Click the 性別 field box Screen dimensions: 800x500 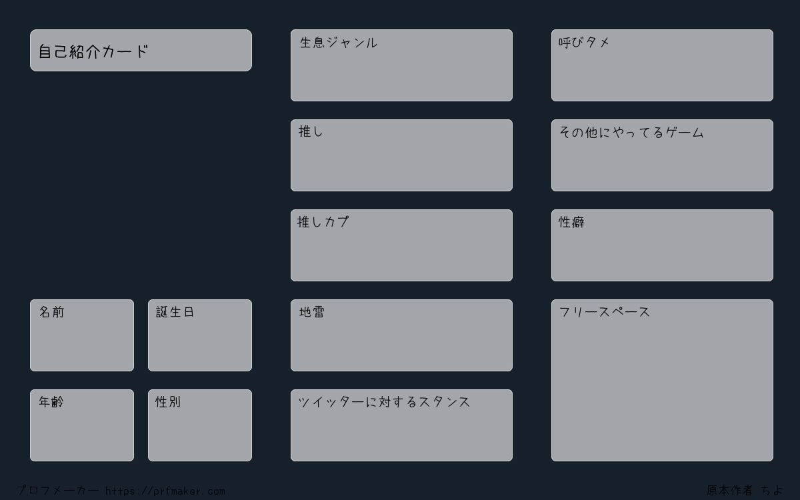(200, 425)
